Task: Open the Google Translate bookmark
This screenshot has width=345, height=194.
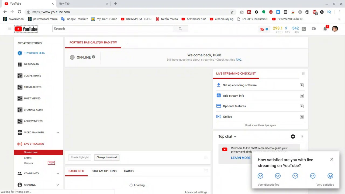Action: 75,19
